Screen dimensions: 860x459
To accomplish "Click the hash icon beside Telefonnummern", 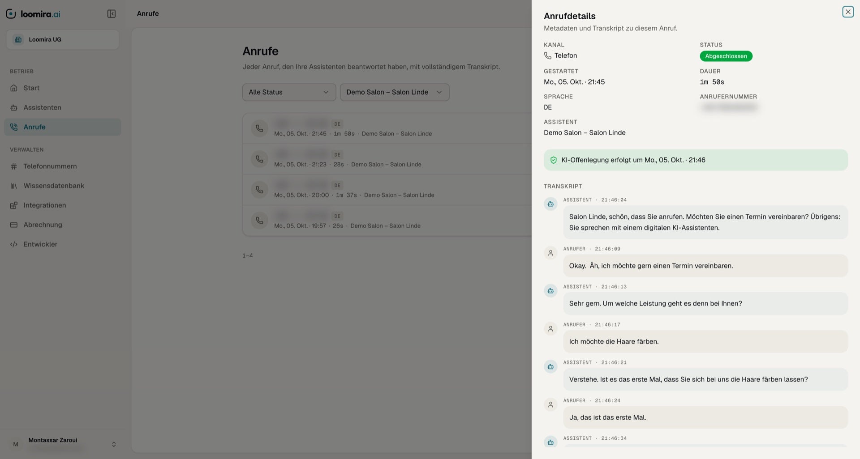I will pyautogui.click(x=14, y=166).
